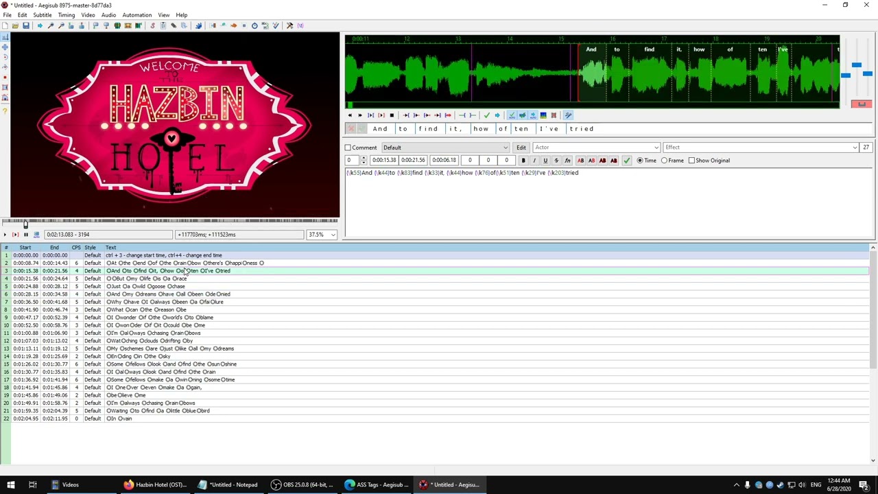Click the subtitle grid vertical scrollbar
This screenshot has height=494, width=878.
point(873,353)
